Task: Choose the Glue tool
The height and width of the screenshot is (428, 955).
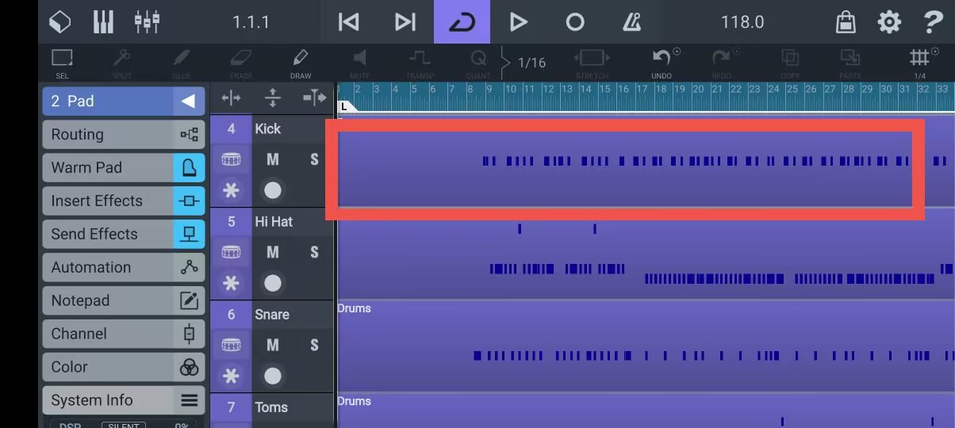Action: pyautogui.click(x=181, y=63)
